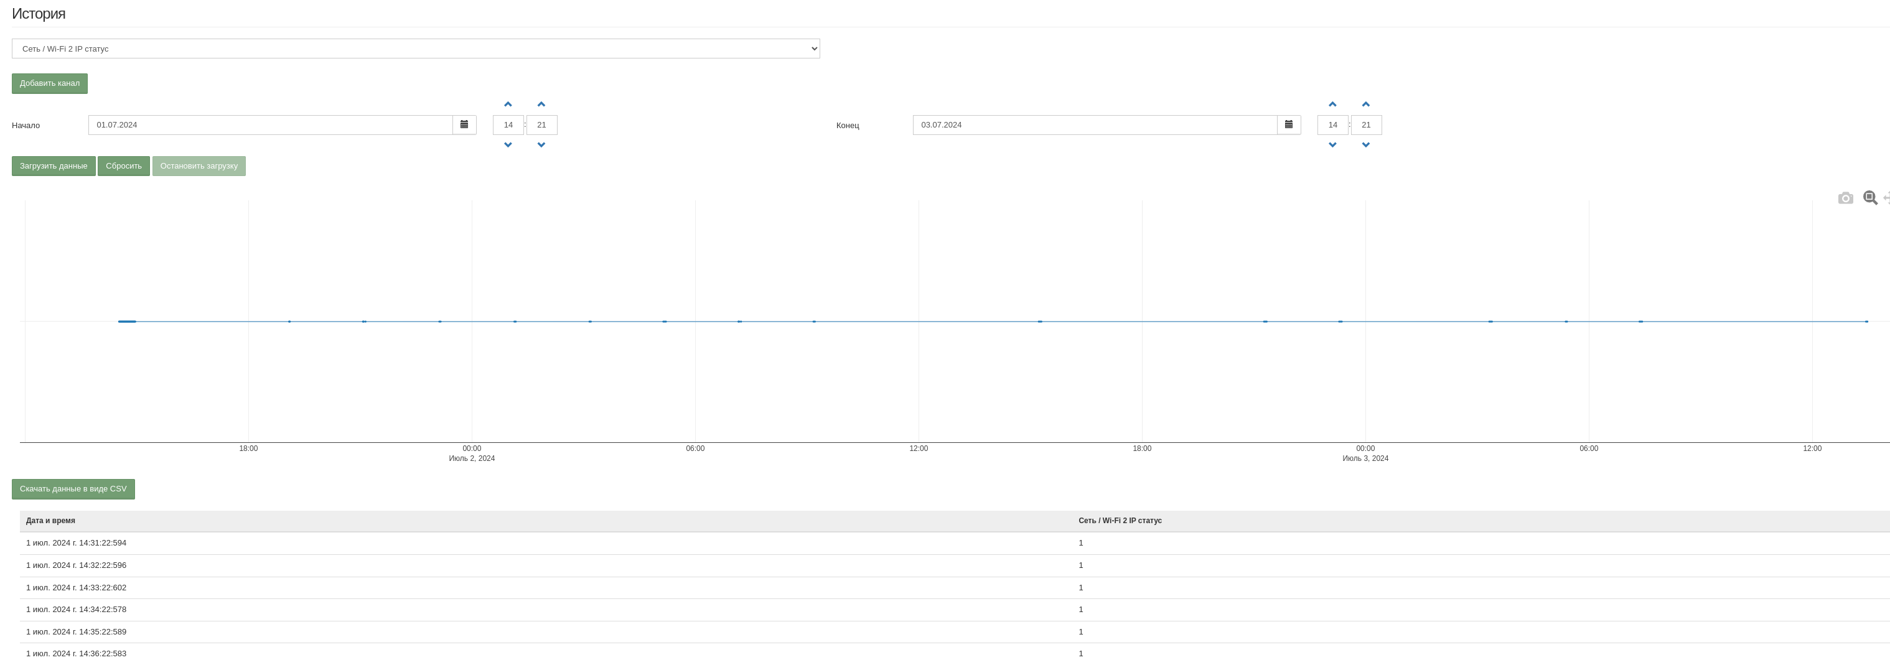This screenshot has width=1890, height=660.
Task: Click Загрузить данные to load data
Action: pos(54,165)
